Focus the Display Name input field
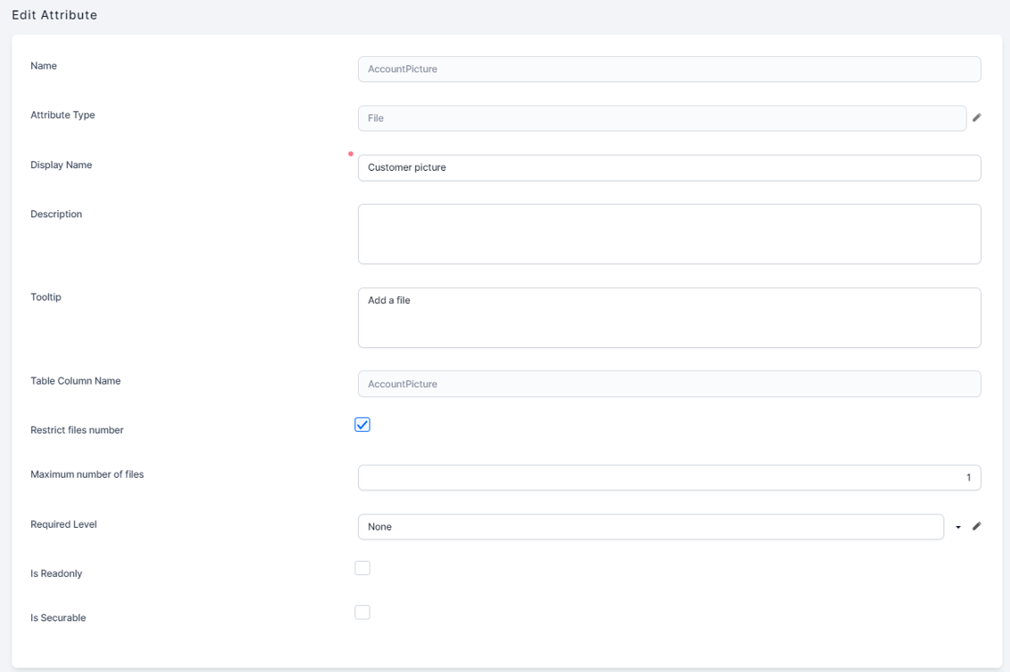This screenshot has width=1010, height=672. [x=669, y=167]
